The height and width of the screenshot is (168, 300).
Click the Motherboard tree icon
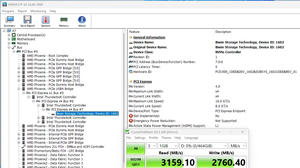click(14, 39)
